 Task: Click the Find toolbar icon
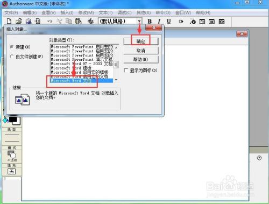pyautogui.click(x=91, y=22)
